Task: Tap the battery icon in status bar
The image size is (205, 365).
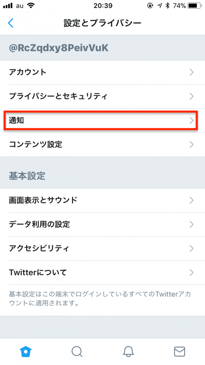Action: (195, 6)
